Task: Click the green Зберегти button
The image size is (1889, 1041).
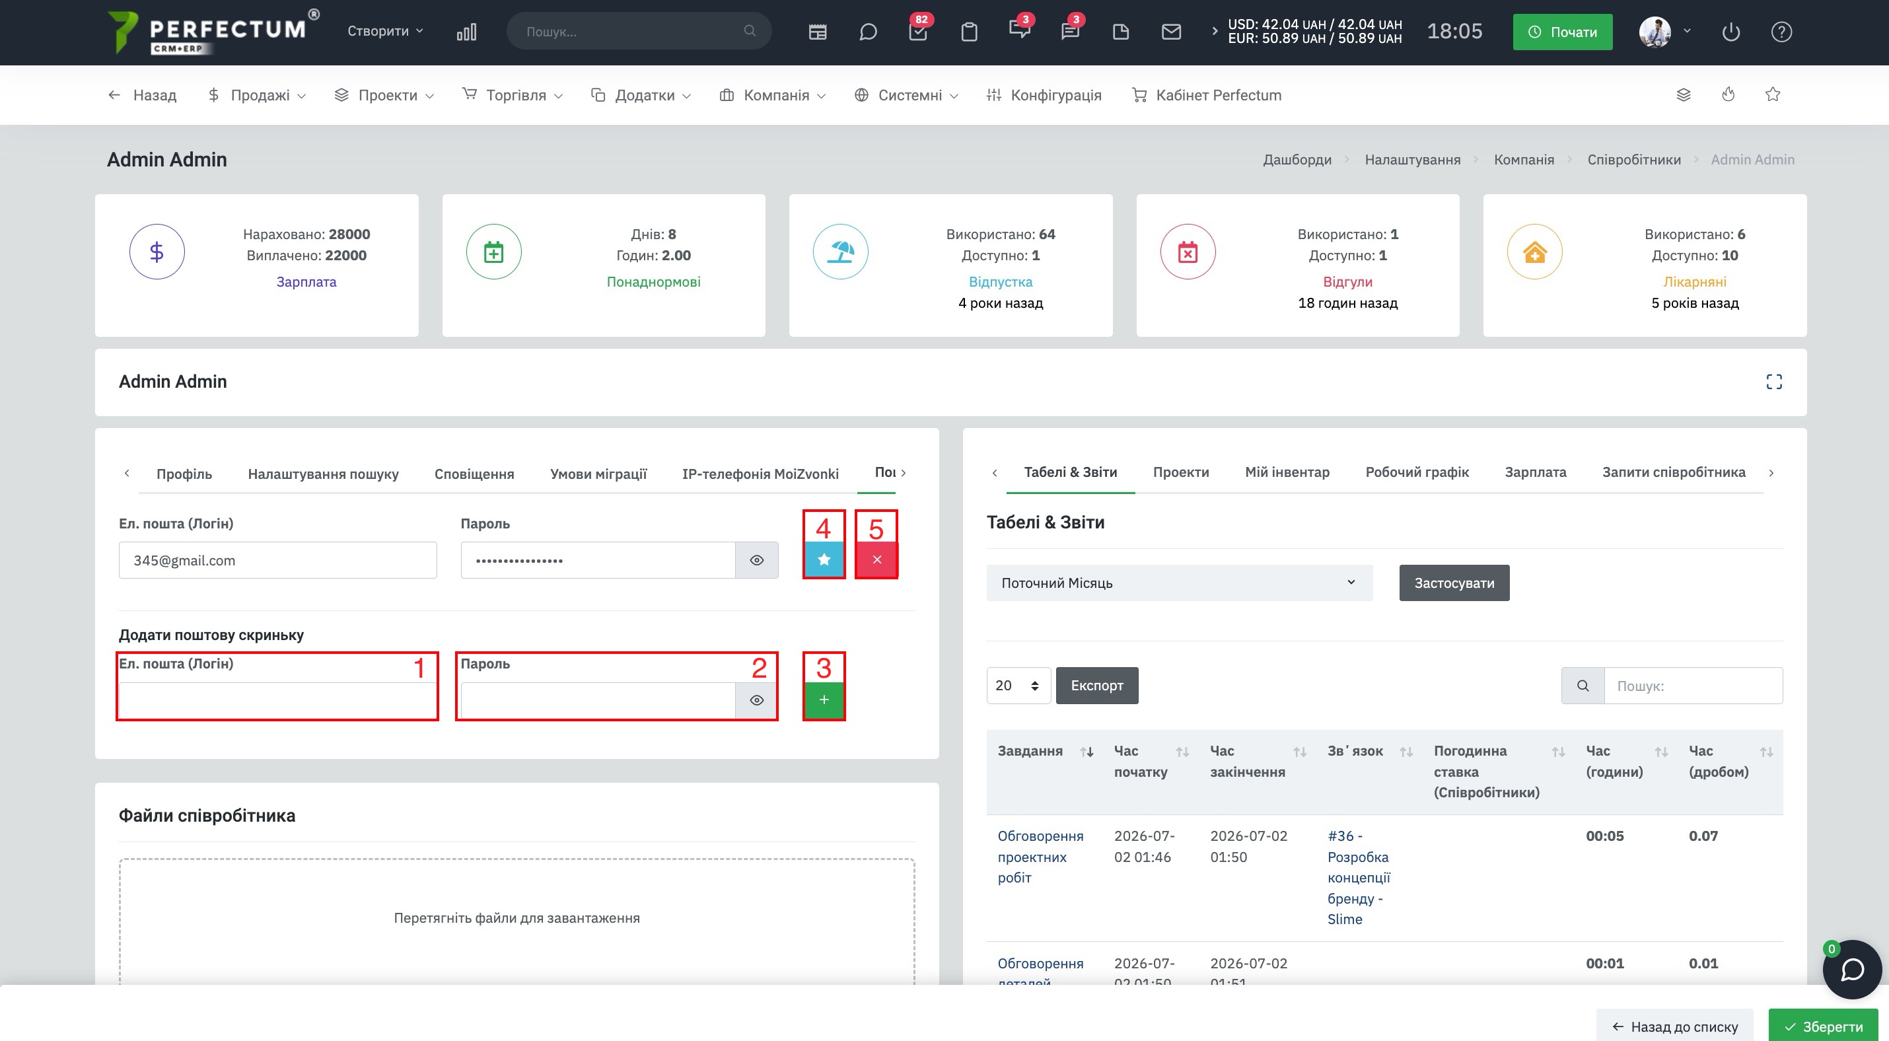Action: click(1823, 1026)
